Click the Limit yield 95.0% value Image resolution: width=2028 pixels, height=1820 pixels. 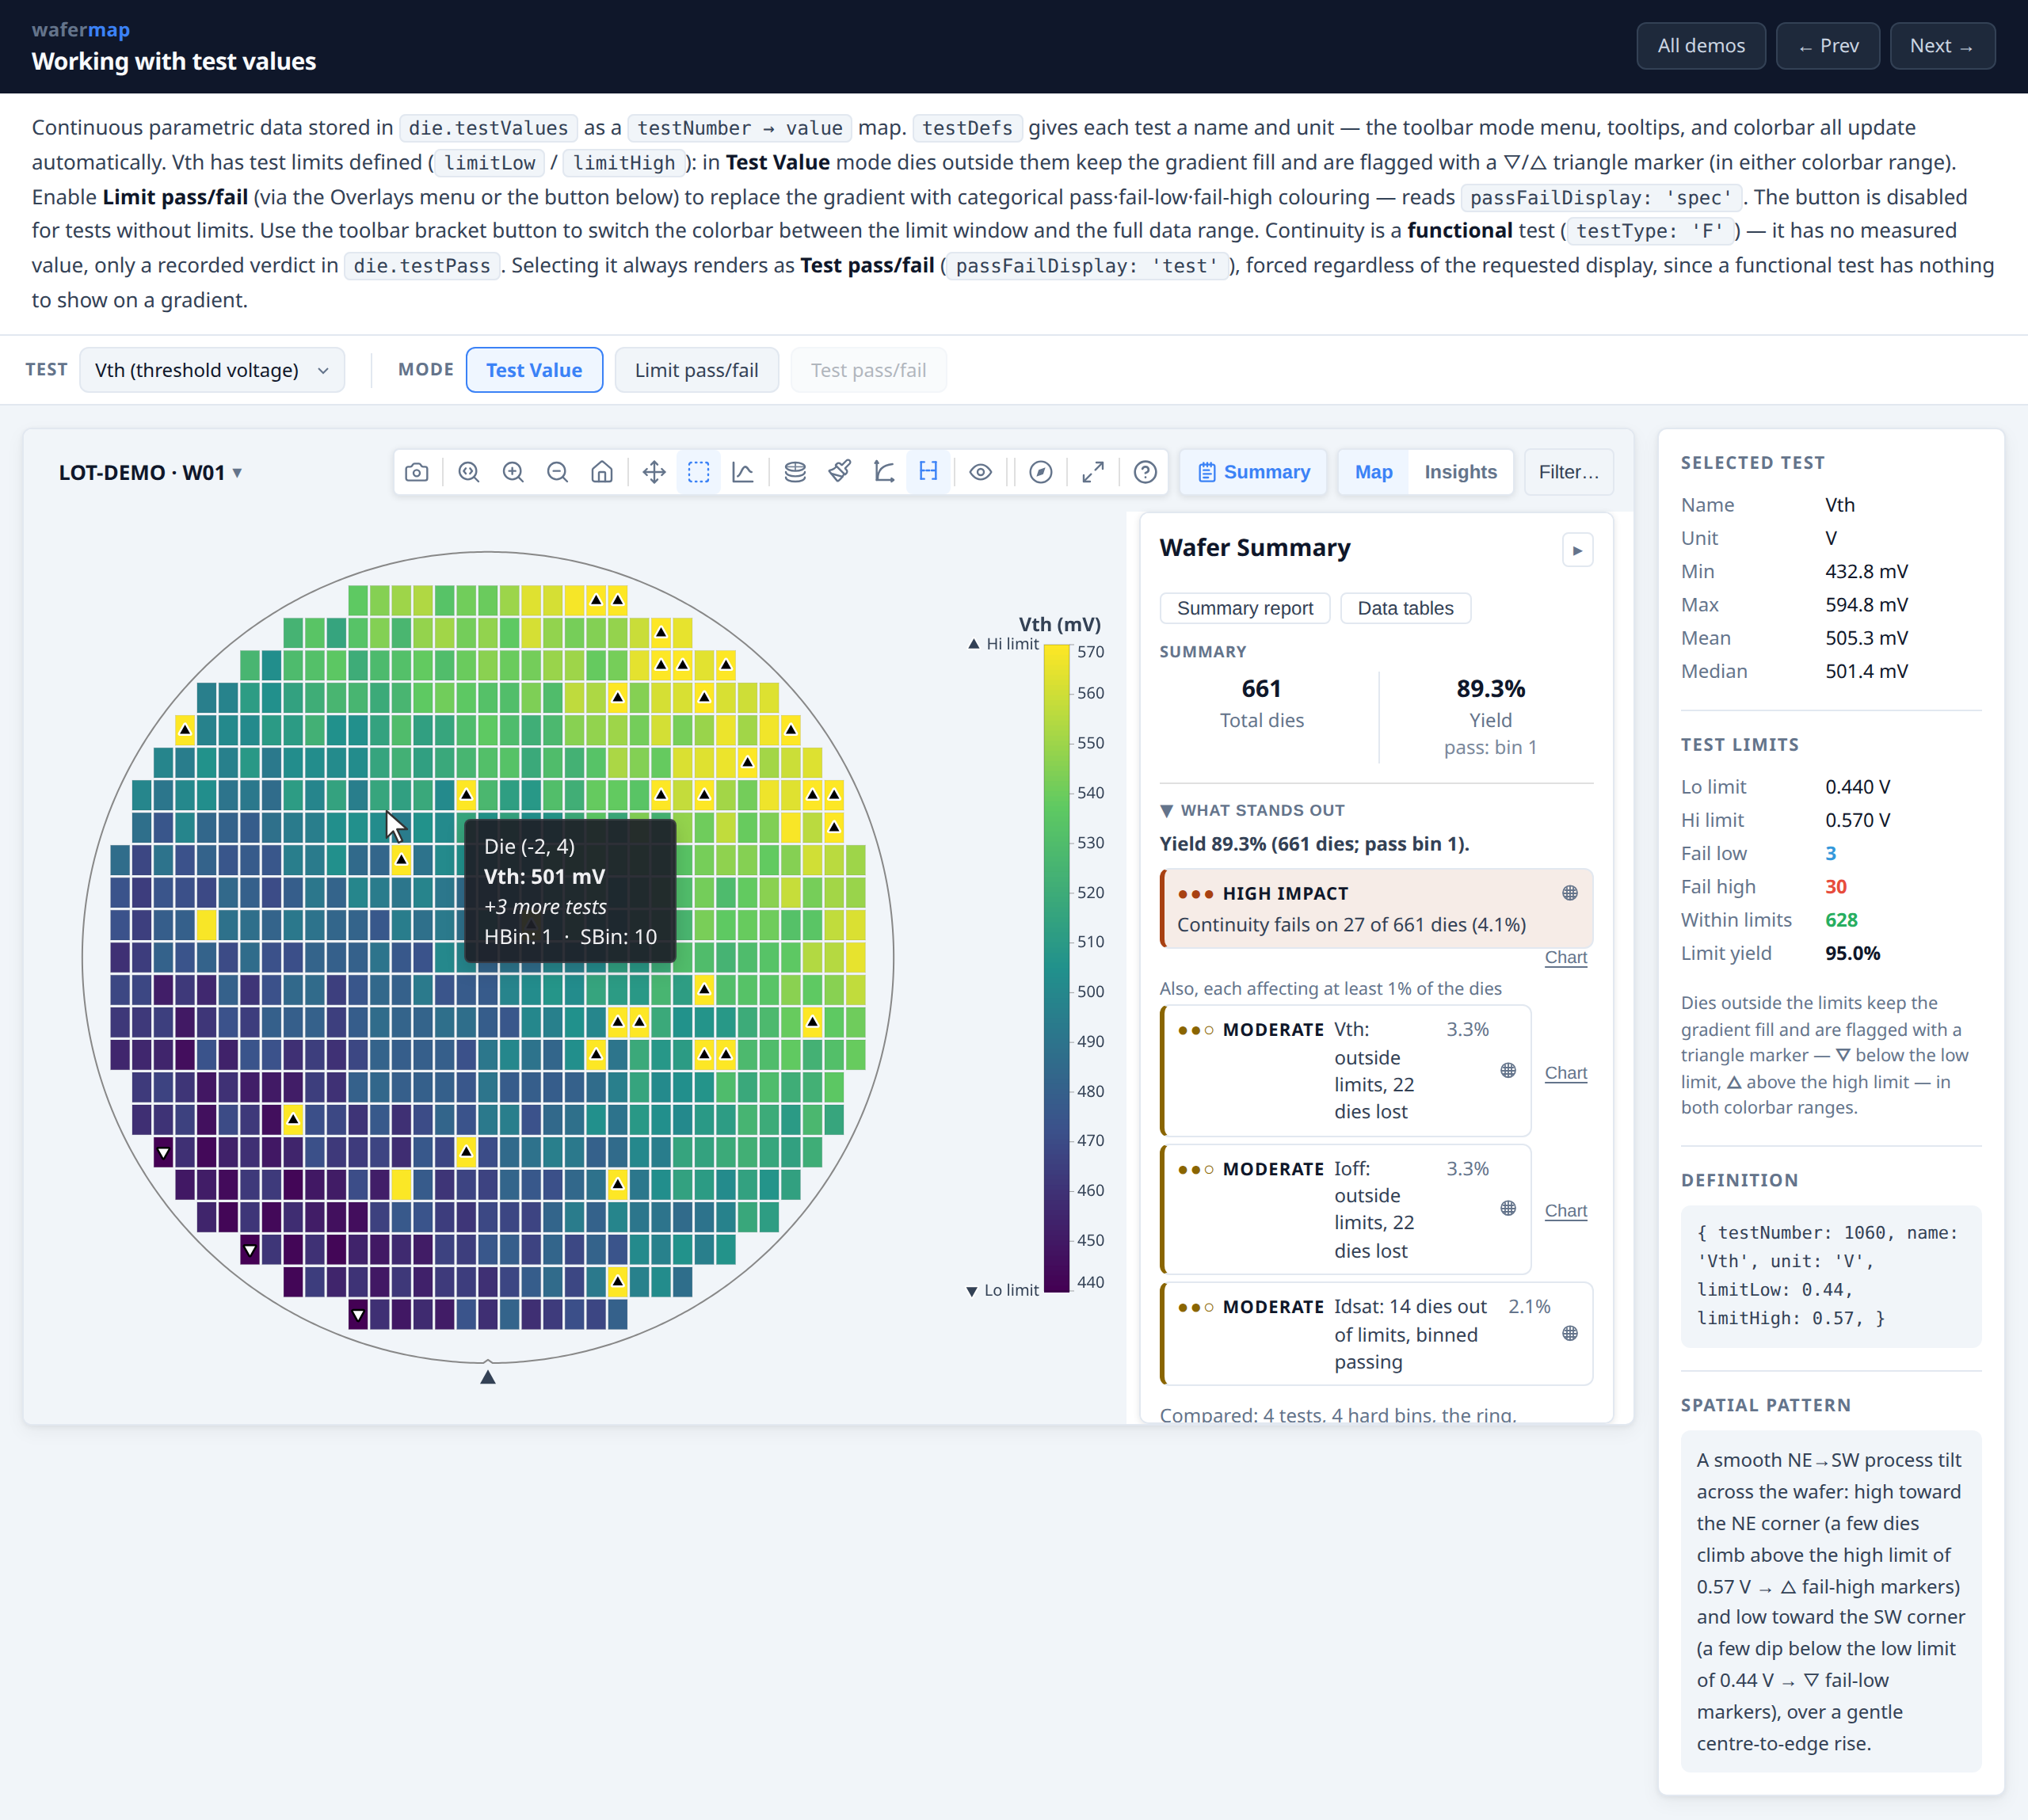[1852, 953]
